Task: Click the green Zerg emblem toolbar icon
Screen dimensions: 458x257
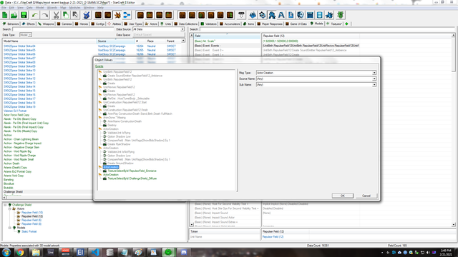Action: 341,15
